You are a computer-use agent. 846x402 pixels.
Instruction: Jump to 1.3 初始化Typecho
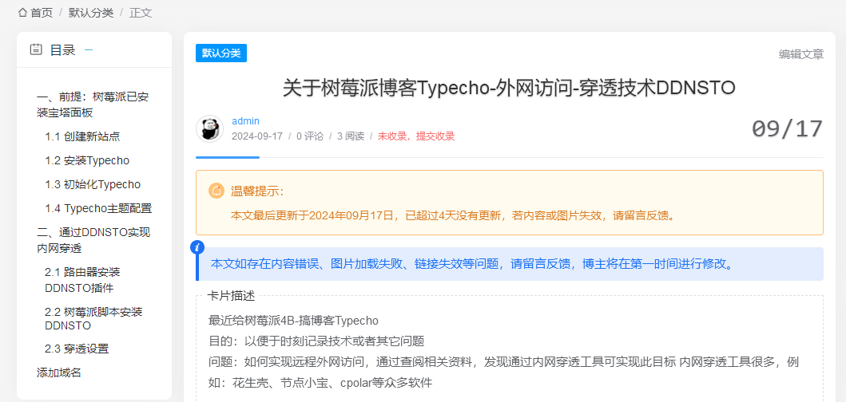click(92, 184)
